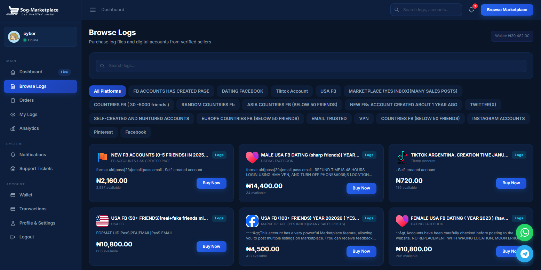Click the Browse Marketplace button
The width and height of the screenshot is (541, 270).
click(507, 10)
